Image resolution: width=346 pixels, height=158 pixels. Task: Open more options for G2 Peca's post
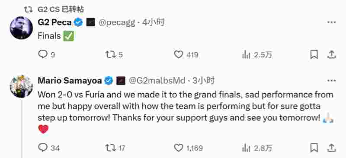coord(331,22)
